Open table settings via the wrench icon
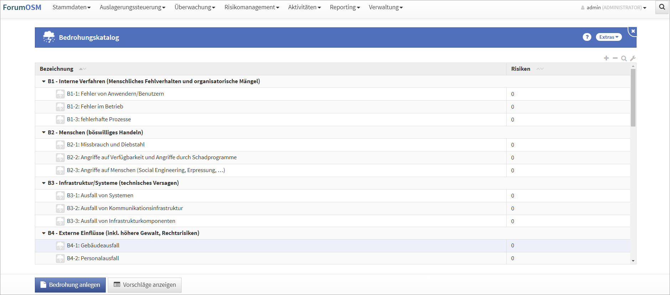 click(633, 58)
